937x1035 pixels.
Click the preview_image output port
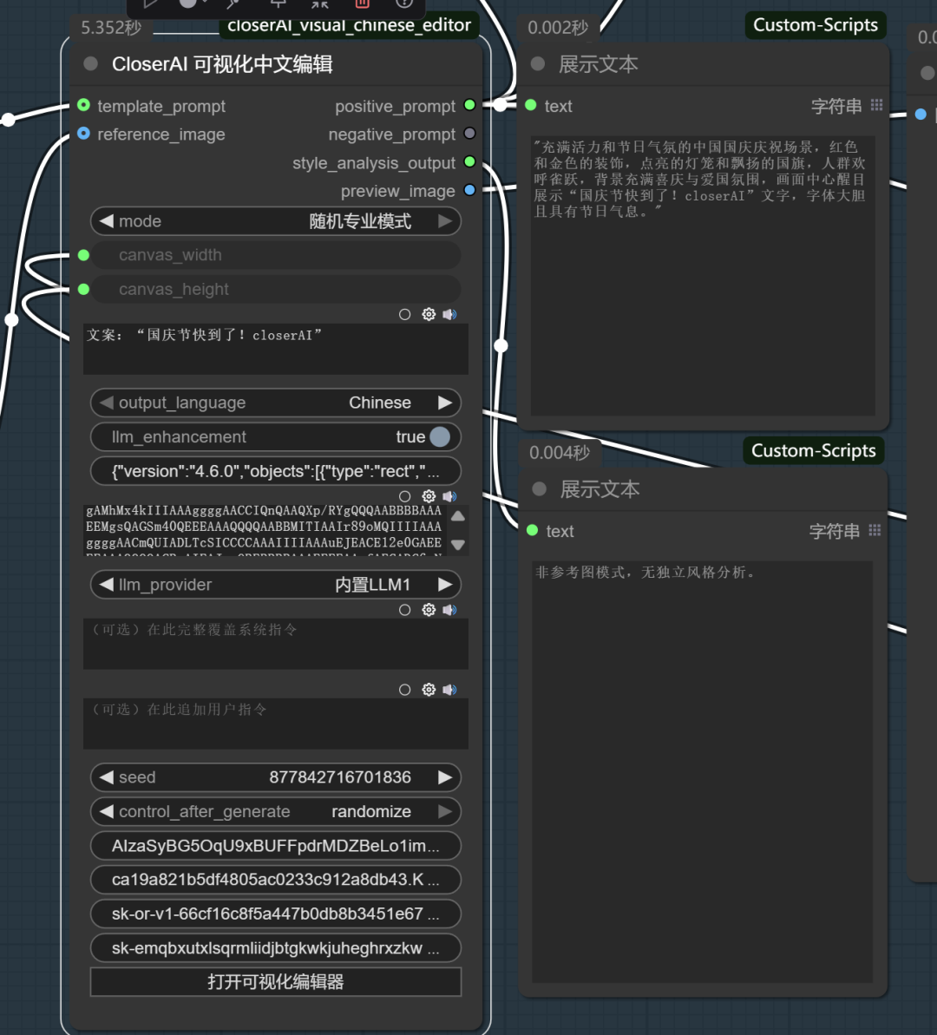[469, 191]
